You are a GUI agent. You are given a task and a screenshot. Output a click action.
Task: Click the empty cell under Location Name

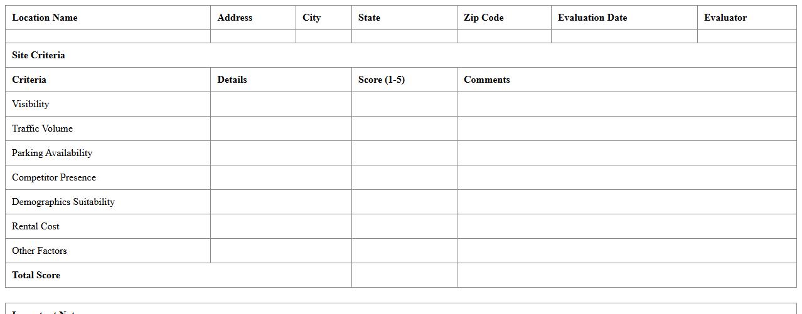(x=107, y=36)
